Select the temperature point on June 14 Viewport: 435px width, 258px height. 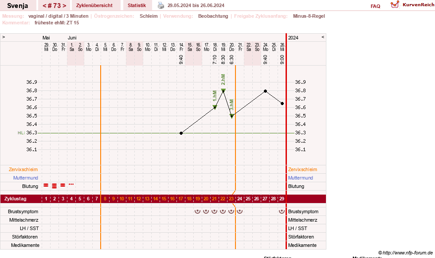(x=181, y=133)
